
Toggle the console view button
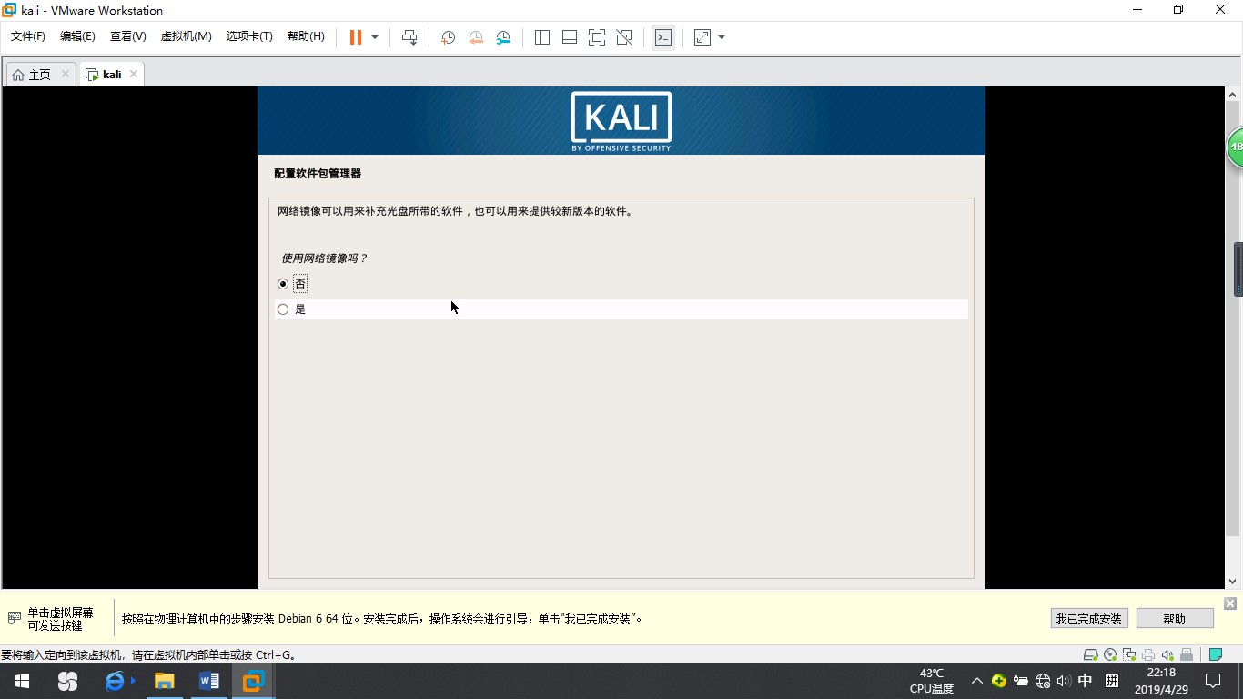click(x=663, y=37)
